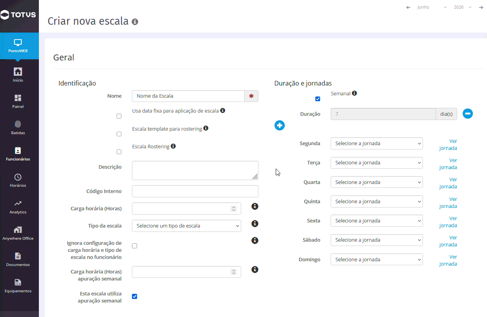This screenshot has height=317, width=487.
Task: Click required asterisk beside Nome field
Action: (251, 96)
